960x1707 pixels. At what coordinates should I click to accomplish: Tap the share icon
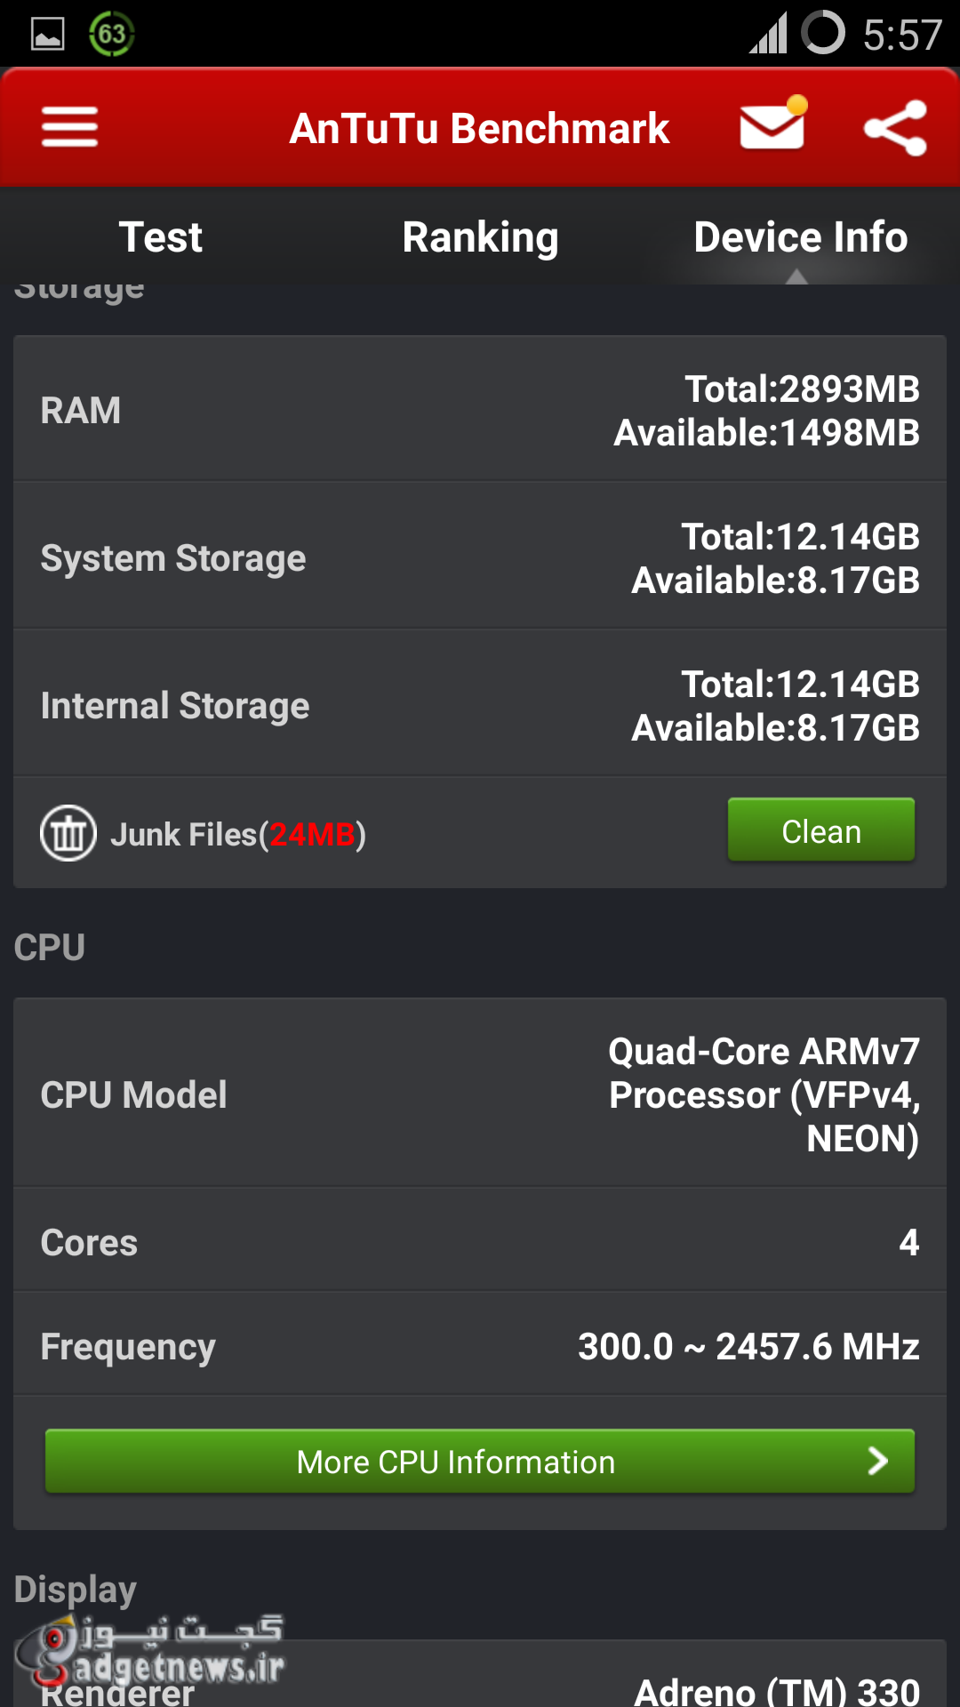pyautogui.click(x=895, y=128)
